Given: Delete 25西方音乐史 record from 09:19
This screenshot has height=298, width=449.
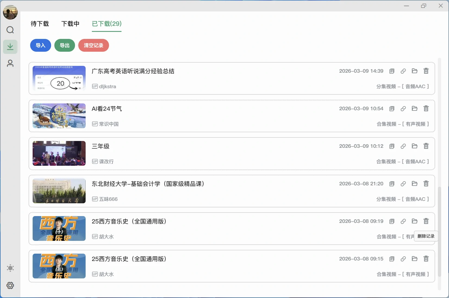Looking at the screenshot, I should [x=426, y=221].
